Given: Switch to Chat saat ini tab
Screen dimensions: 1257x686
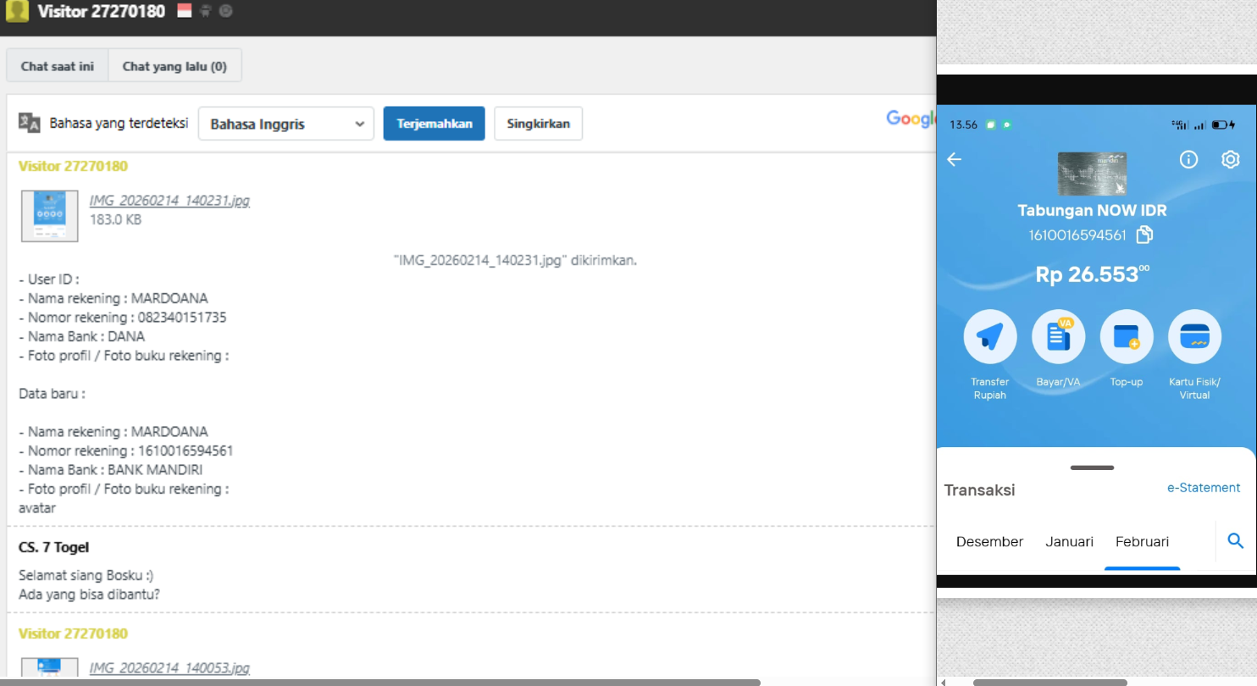Looking at the screenshot, I should 58,66.
